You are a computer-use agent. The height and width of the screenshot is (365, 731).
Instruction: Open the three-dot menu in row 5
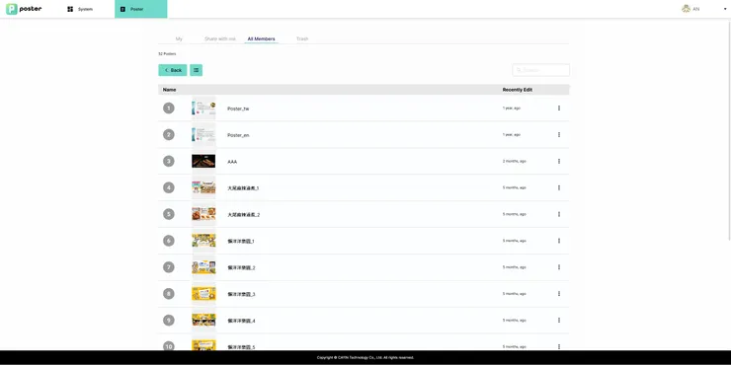pyautogui.click(x=559, y=214)
